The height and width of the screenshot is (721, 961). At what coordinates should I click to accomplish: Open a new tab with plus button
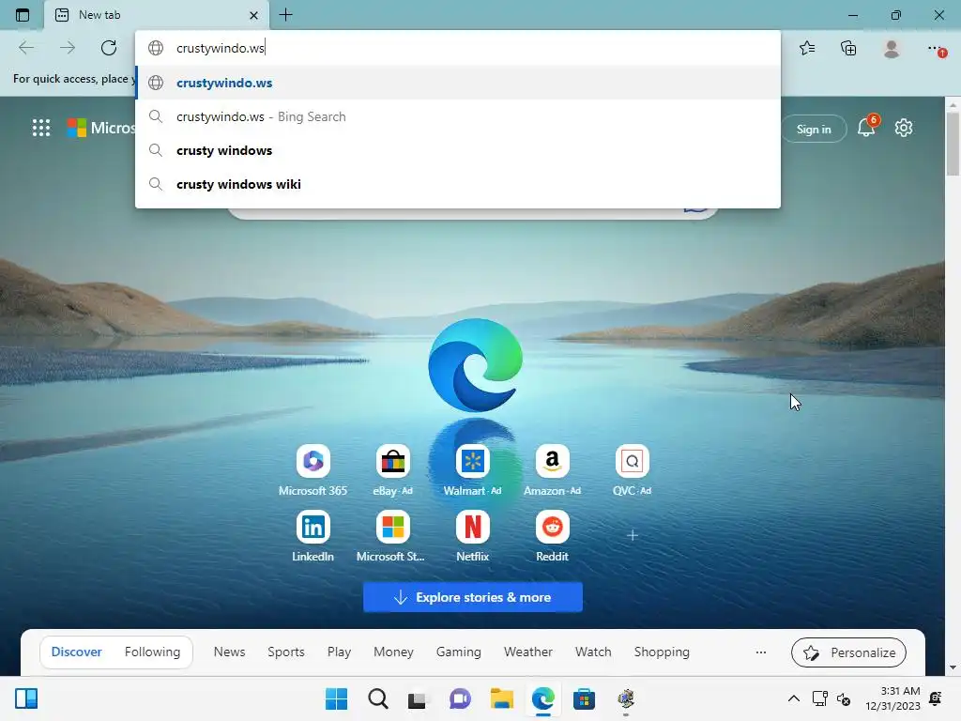pos(285,15)
